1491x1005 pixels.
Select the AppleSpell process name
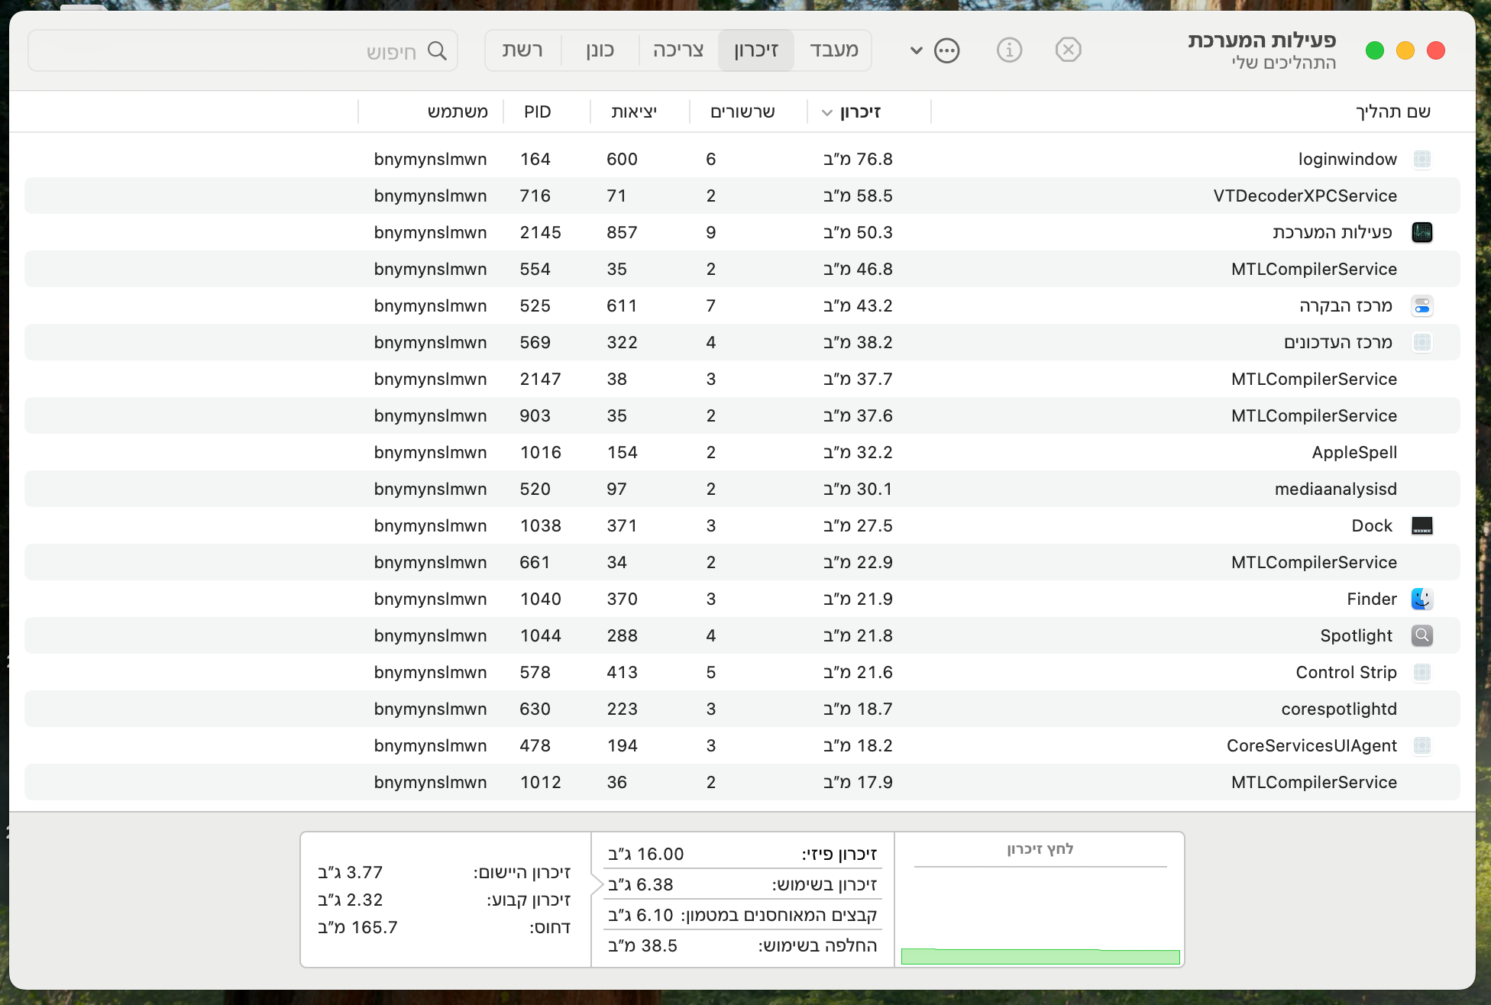[x=1354, y=452]
